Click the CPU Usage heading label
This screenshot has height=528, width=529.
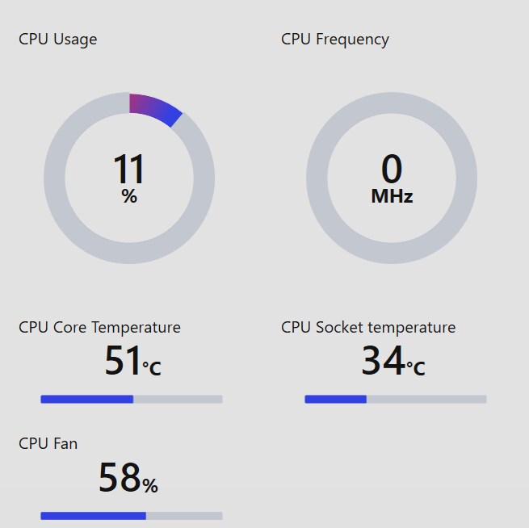pos(57,39)
